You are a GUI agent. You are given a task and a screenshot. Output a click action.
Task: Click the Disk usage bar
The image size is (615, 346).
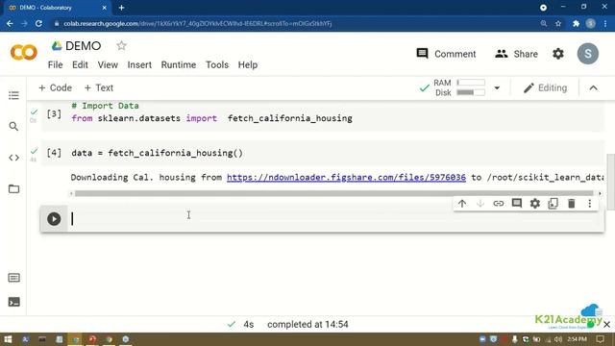click(x=471, y=92)
